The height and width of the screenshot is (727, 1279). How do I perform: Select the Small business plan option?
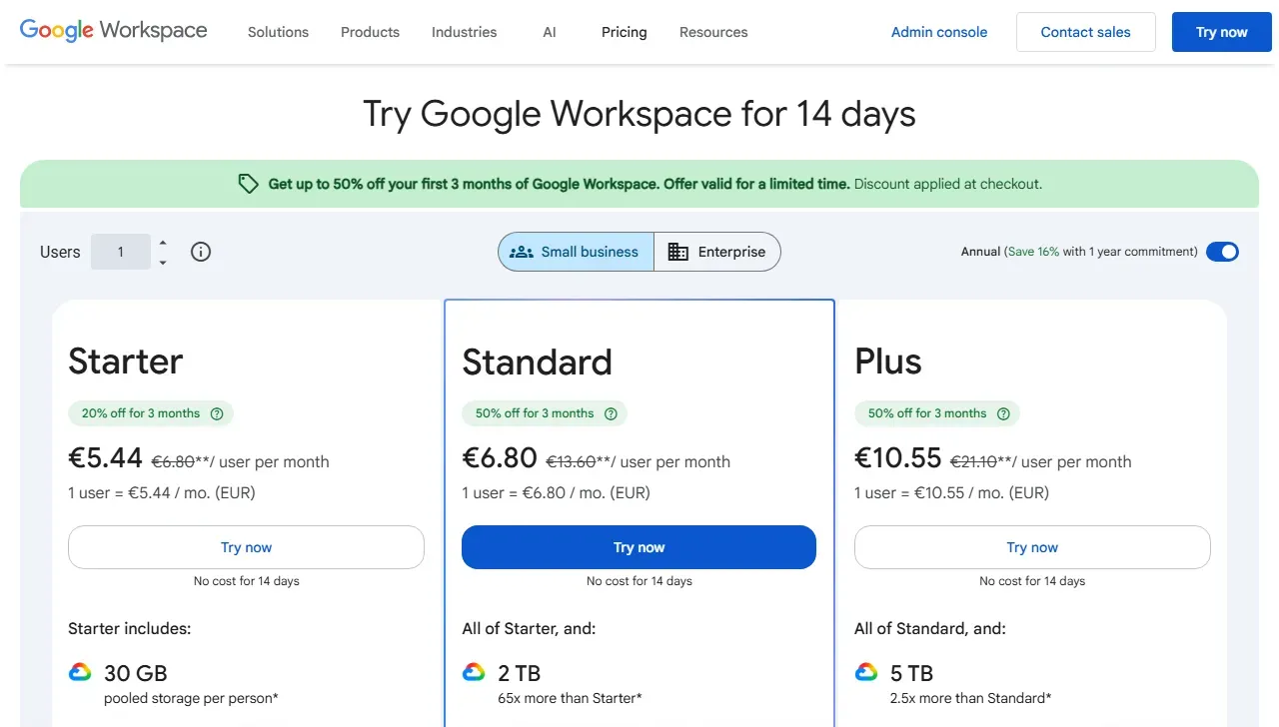(x=576, y=252)
